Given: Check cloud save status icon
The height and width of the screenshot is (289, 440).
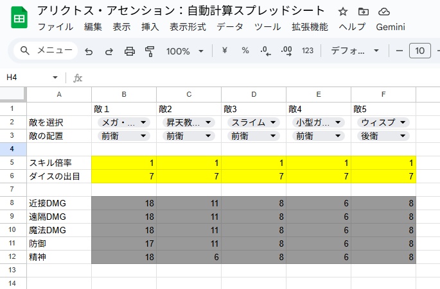Looking at the screenshot, I should click(384, 12).
